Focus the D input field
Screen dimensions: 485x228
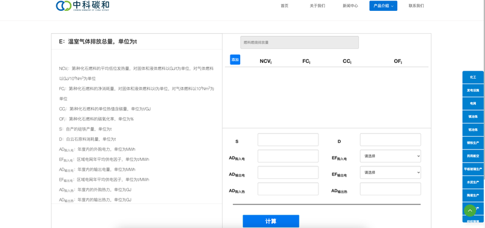(390, 140)
